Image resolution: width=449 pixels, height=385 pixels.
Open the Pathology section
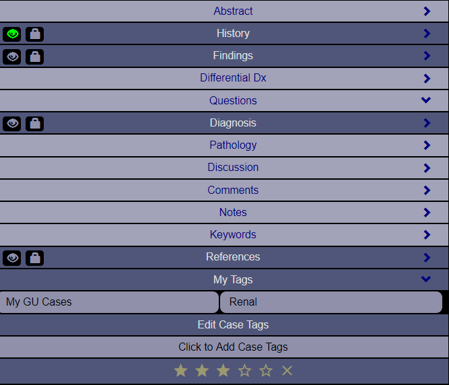click(224, 145)
